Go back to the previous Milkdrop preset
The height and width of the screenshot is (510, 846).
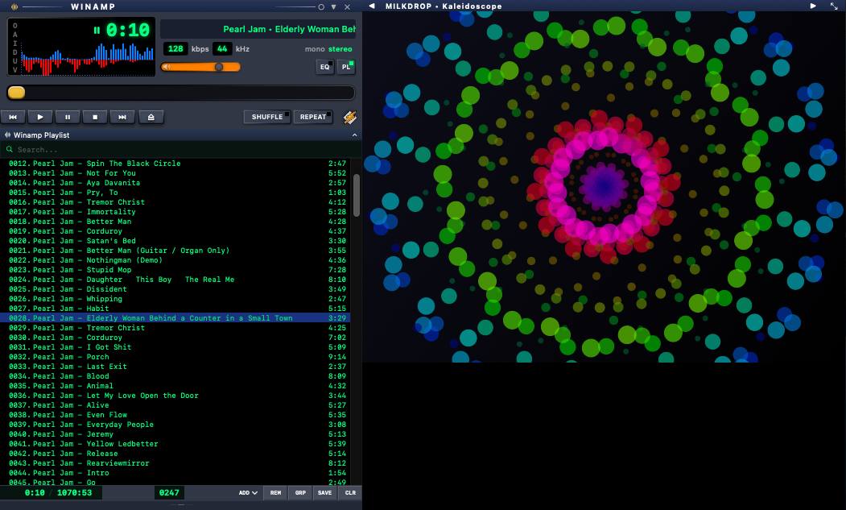tap(372, 6)
